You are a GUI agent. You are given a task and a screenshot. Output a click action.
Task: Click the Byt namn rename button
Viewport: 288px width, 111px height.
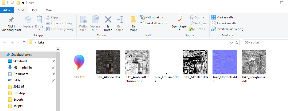click(x=120, y=24)
